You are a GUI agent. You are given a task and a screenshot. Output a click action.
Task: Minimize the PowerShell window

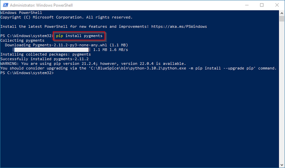point(247,5)
